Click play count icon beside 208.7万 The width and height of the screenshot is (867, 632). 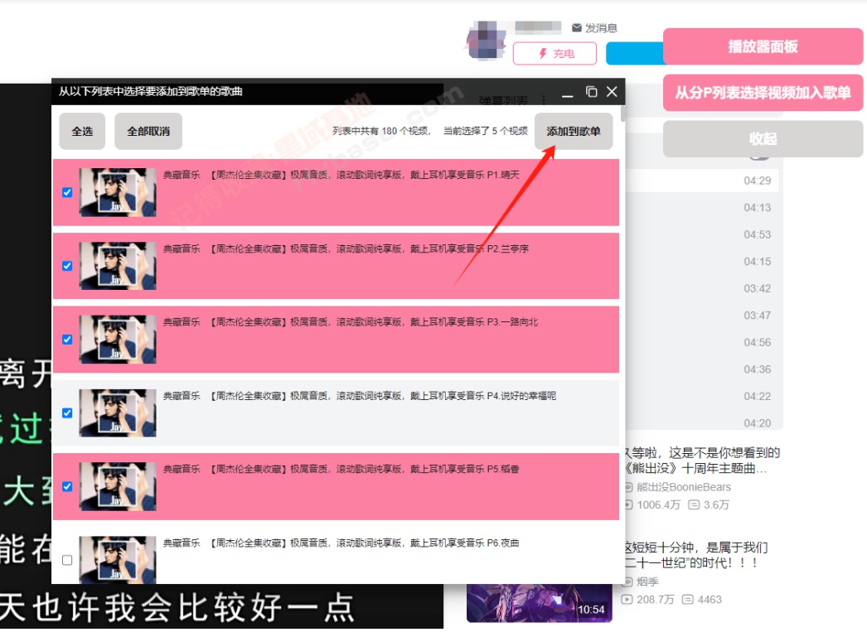coord(627,600)
